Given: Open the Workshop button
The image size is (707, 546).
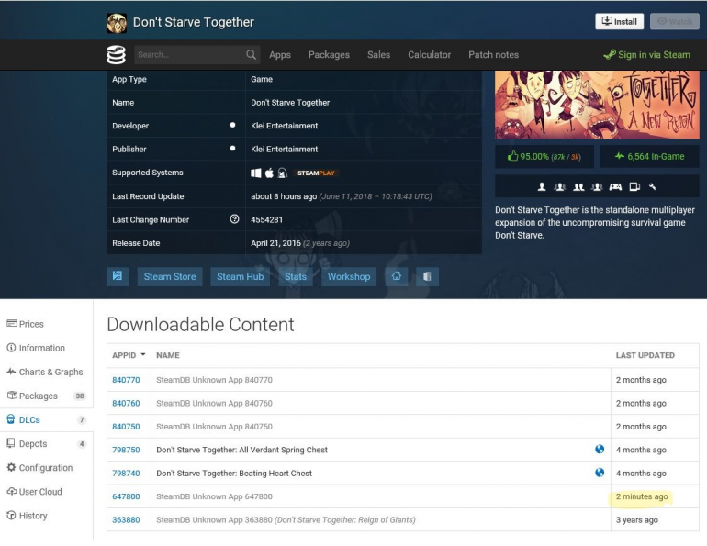Looking at the screenshot, I should click(x=349, y=276).
